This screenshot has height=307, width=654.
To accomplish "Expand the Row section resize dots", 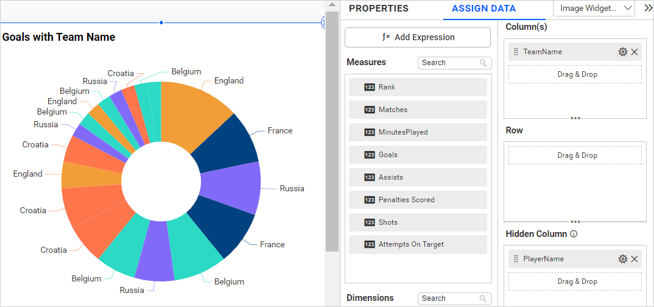I will (x=575, y=222).
